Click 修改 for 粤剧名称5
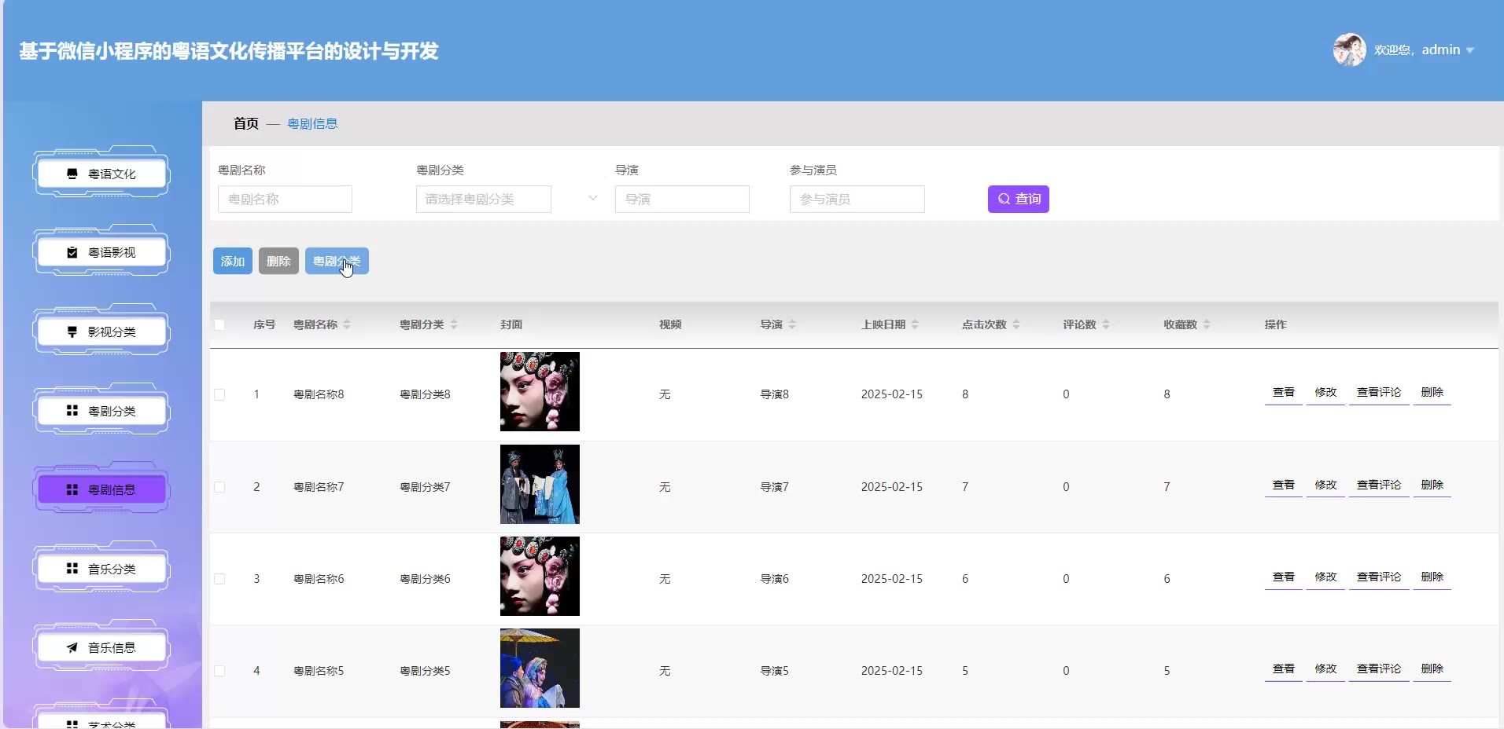 coord(1325,669)
